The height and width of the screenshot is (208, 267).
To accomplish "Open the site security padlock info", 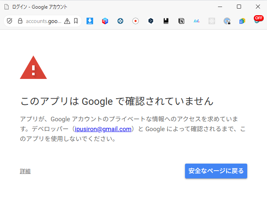I will (x=20, y=21).
